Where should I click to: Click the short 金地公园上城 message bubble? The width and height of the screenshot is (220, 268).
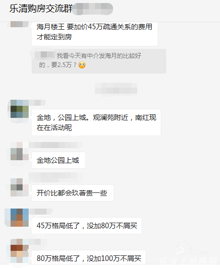pyautogui.click(x=58, y=160)
